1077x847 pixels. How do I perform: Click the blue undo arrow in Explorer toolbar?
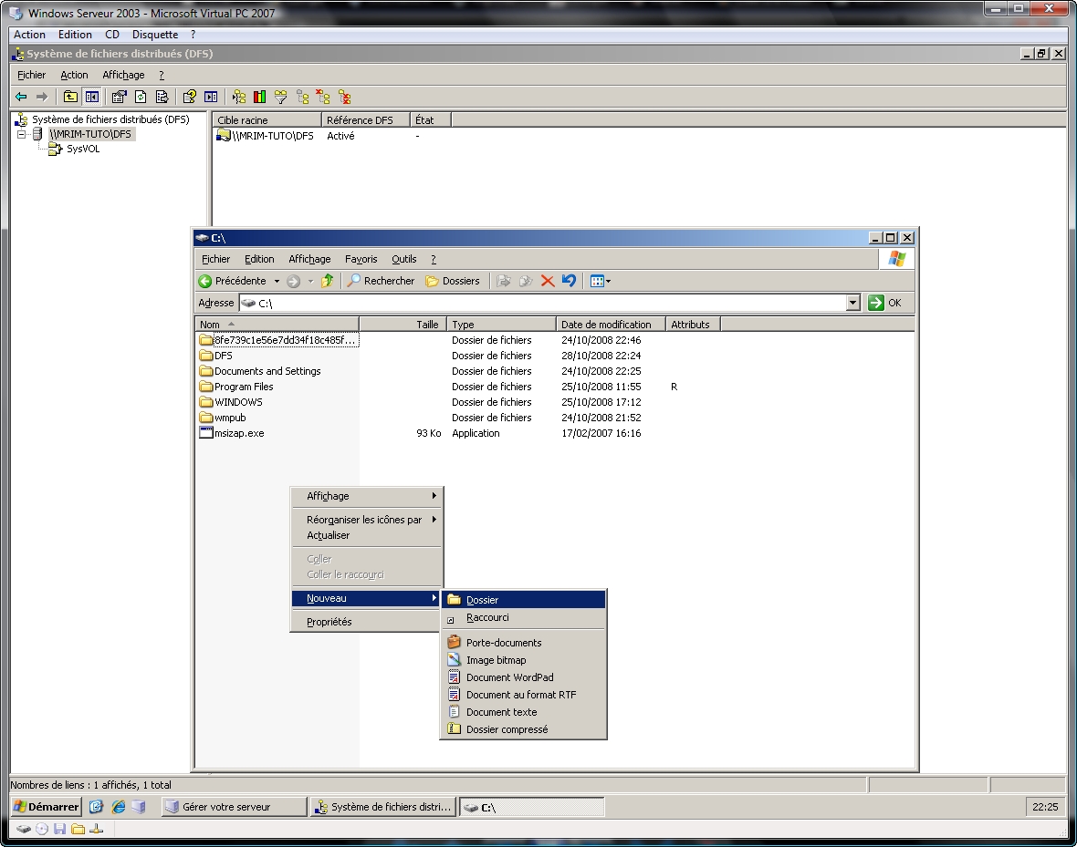pyautogui.click(x=569, y=281)
